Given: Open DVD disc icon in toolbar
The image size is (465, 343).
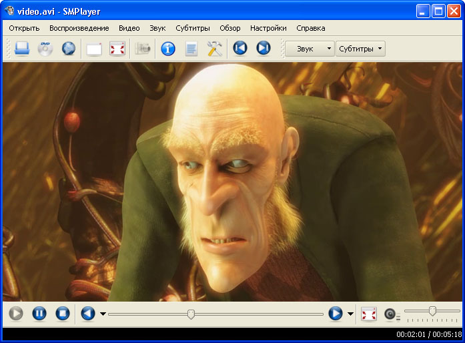Looking at the screenshot, I should pyautogui.click(x=45, y=48).
